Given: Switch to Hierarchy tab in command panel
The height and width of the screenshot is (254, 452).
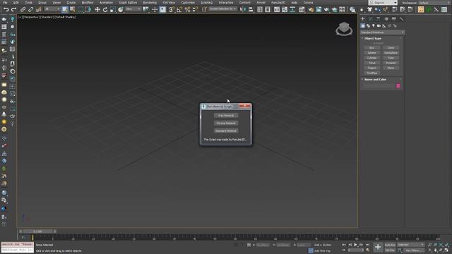Looking at the screenshot, I should tap(379, 19).
